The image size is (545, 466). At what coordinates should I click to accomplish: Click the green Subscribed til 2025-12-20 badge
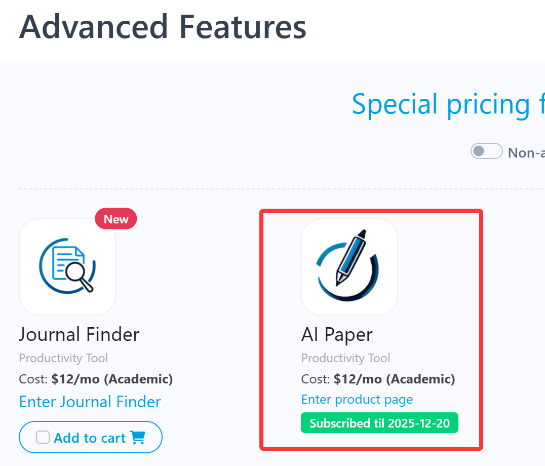(x=379, y=423)
